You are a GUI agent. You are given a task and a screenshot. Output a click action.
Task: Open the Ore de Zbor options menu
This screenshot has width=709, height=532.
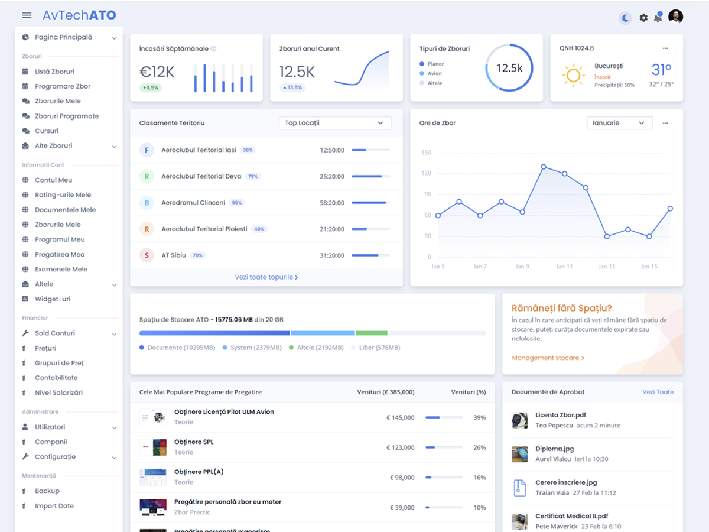tap(665, 124)
